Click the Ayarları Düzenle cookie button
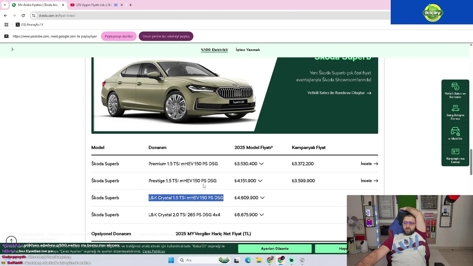 [x=275, y=249]
